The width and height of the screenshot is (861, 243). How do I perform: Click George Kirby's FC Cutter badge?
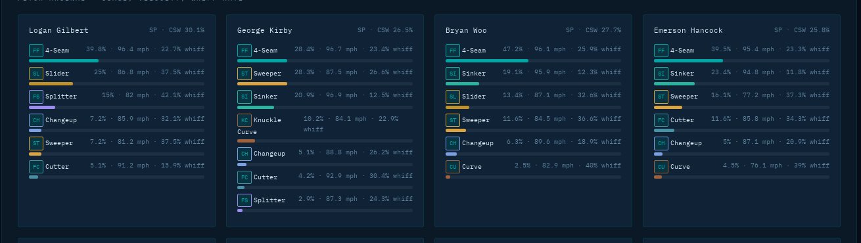pos(244,177)
